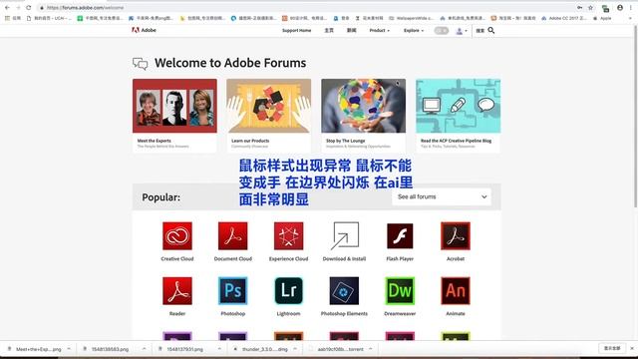Expand the 1548138583.png download options arrow
This screenshot has width=638, height=359.
[144, 349]
